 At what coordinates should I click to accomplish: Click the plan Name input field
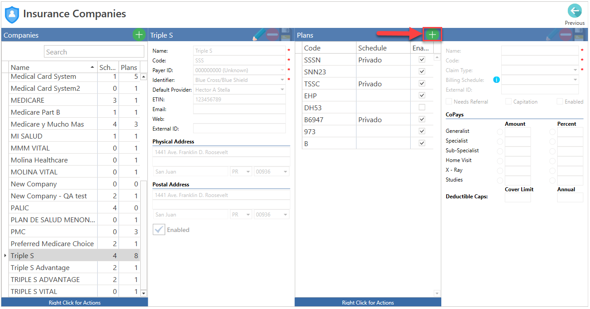point(540,50)
